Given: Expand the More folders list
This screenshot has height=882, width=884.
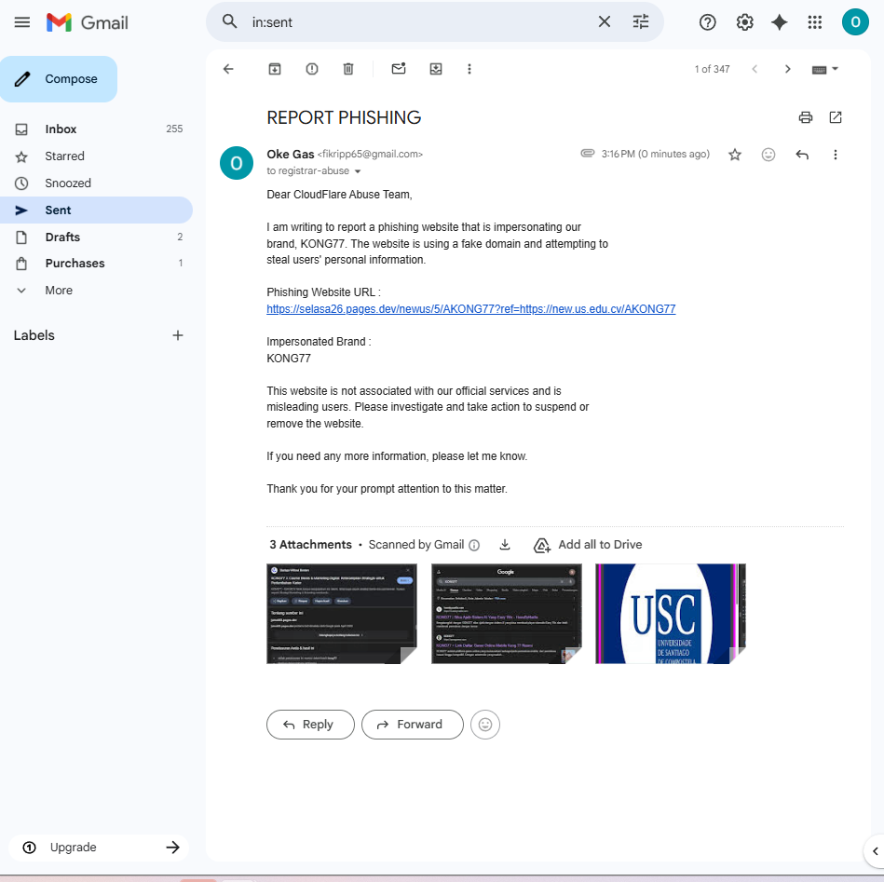Looking at the screenshot, I should pyautogui.click(x=96, y=291).
